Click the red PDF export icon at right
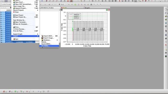Image resolution: width=168 pixels, height=94 pixels. [166, 45]
